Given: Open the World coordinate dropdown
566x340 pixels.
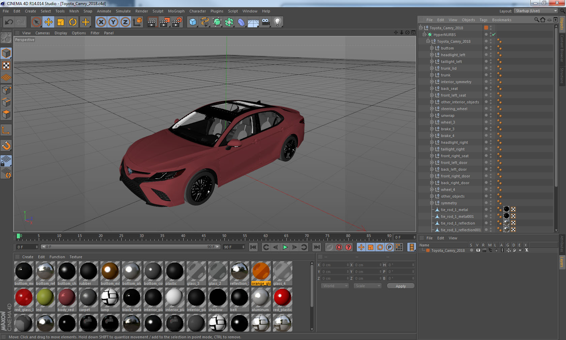Looking at the screenshot, I should pyautogui.click(x=335, y=286).
